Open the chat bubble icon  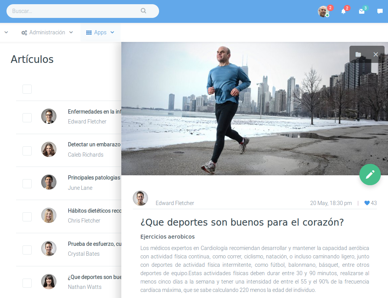[380, 11]
